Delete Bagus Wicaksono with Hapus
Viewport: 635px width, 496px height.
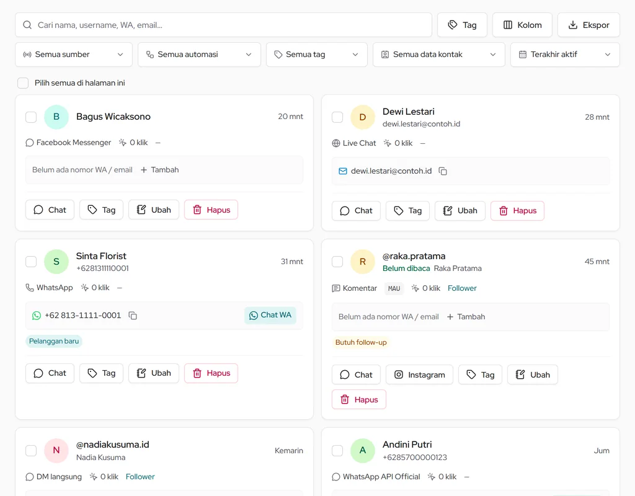pyautogui.click(x=211, y=210)
